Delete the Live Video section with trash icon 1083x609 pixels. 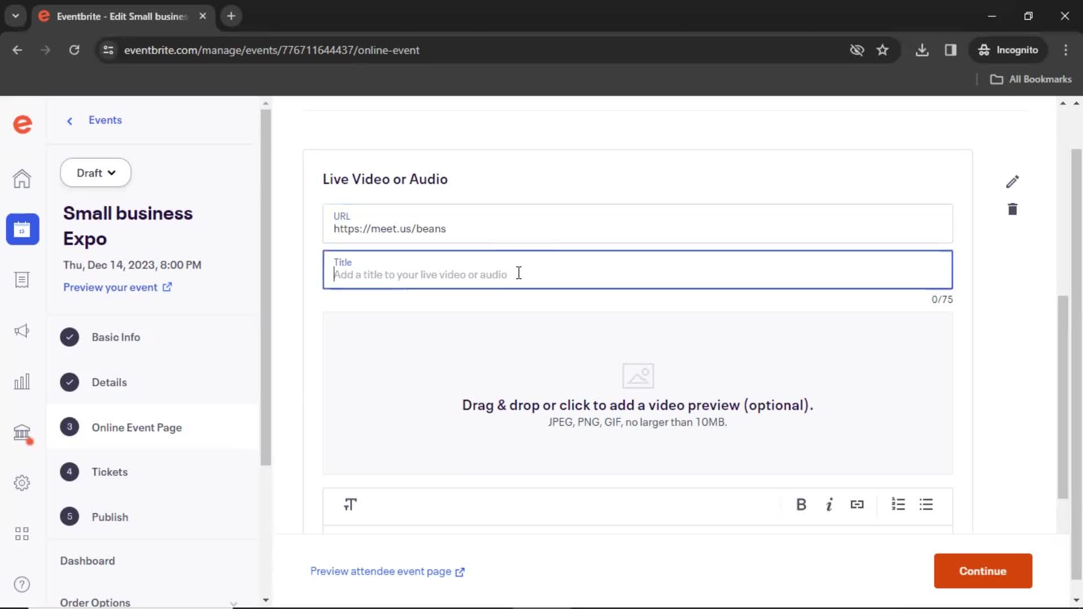pyautogui.click(x=1012, y=209)
